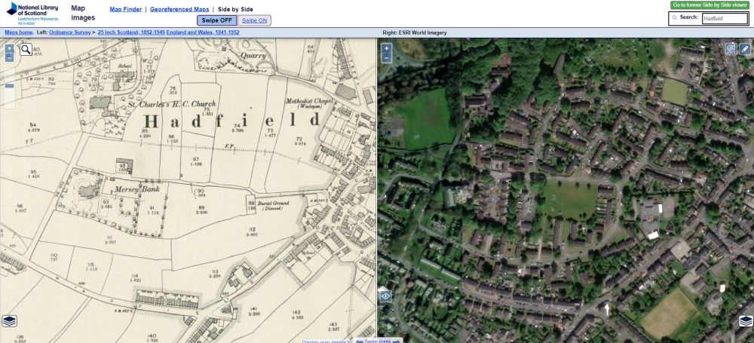Click the Search field containing Hadfield
This screenshot has height=343, width=754.
pyautogui.click(x=724, y=18)
